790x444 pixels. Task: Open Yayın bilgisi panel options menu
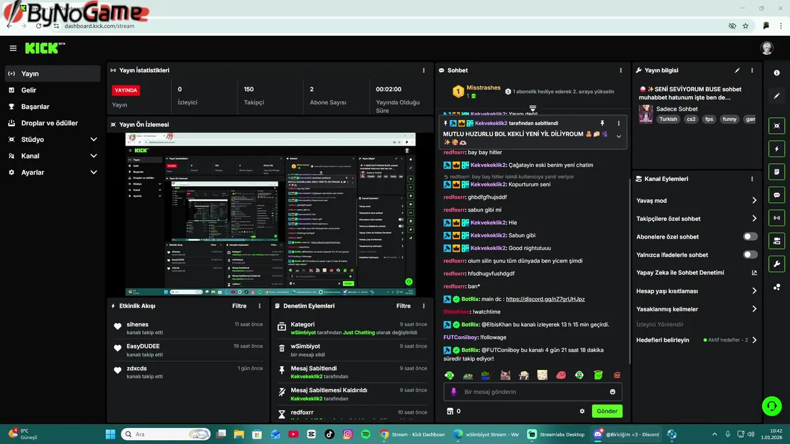click(x=752, y=70)
